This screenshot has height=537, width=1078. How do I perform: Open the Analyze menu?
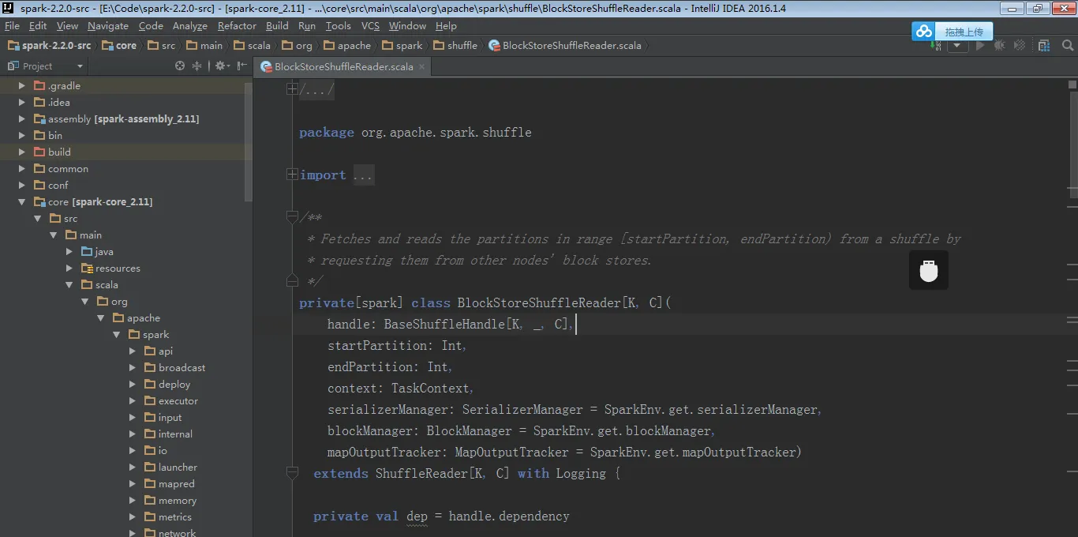(190, 26)
